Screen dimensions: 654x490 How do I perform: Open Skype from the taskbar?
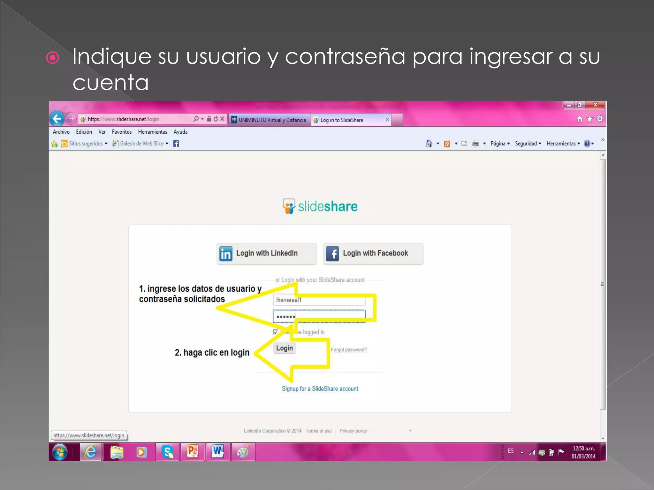[167, 452]
